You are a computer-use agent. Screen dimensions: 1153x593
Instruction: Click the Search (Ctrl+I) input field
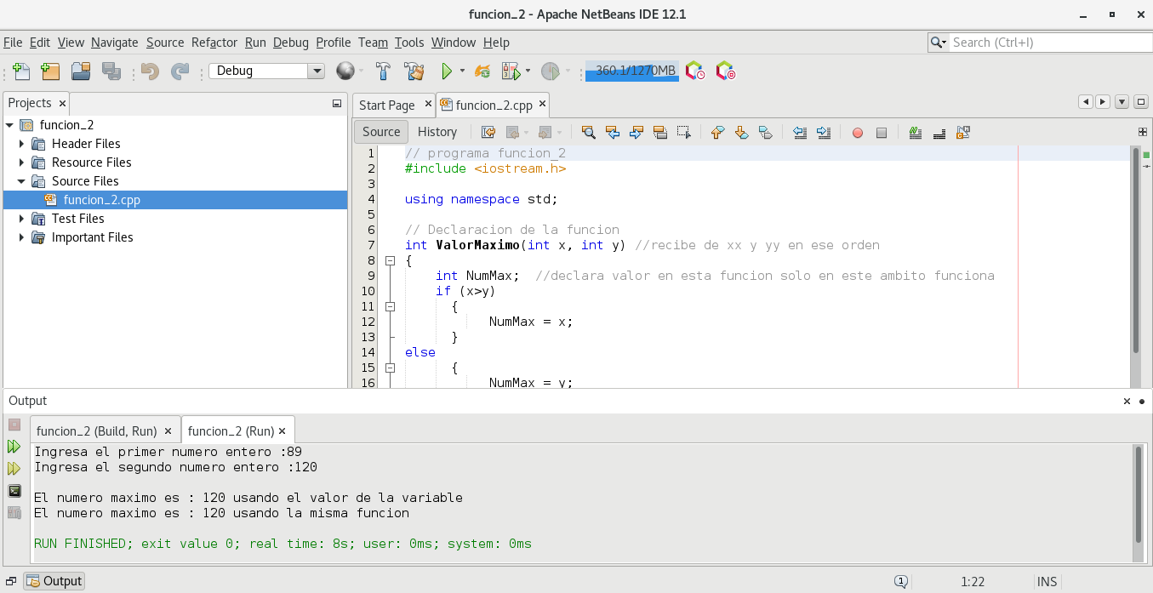pyautogui.click(x=1047, y=43)
